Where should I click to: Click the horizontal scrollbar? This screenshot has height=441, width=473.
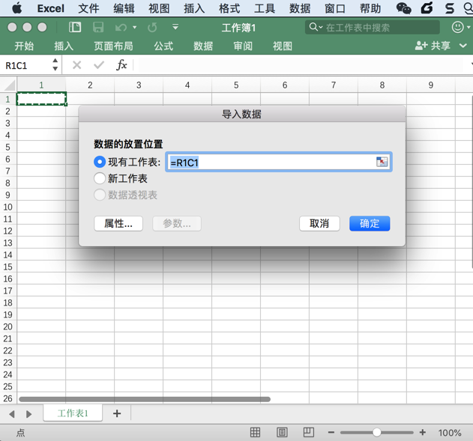pyautogui.click(x=145, y=399)
